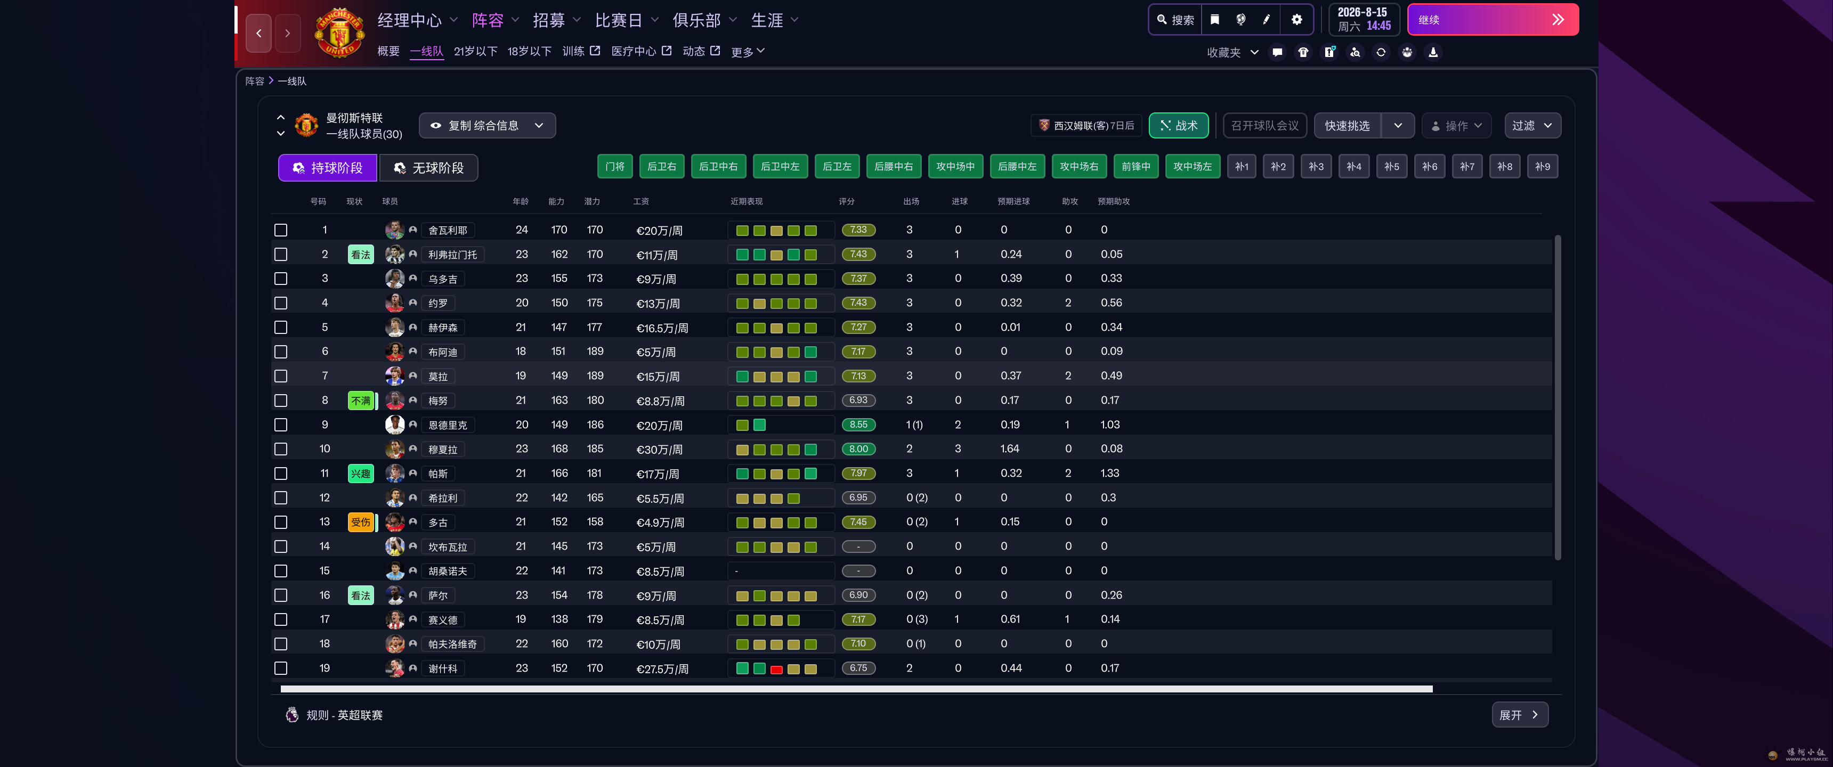1833x767 pixels.
Task: Open settings gear icon
Action: point(1296,20)
